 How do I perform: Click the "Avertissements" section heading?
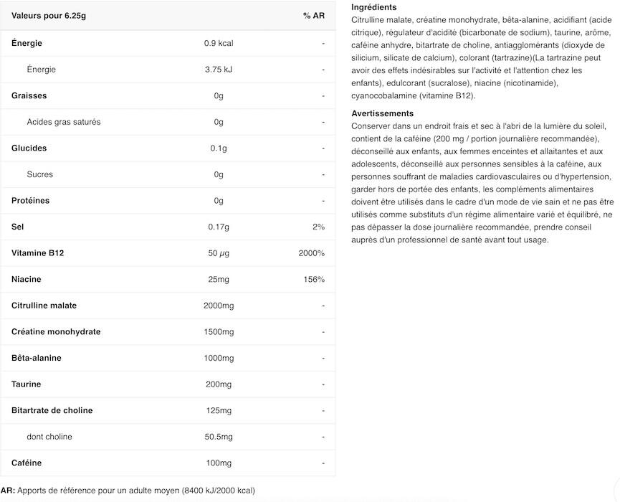click(x=382, y=113)
